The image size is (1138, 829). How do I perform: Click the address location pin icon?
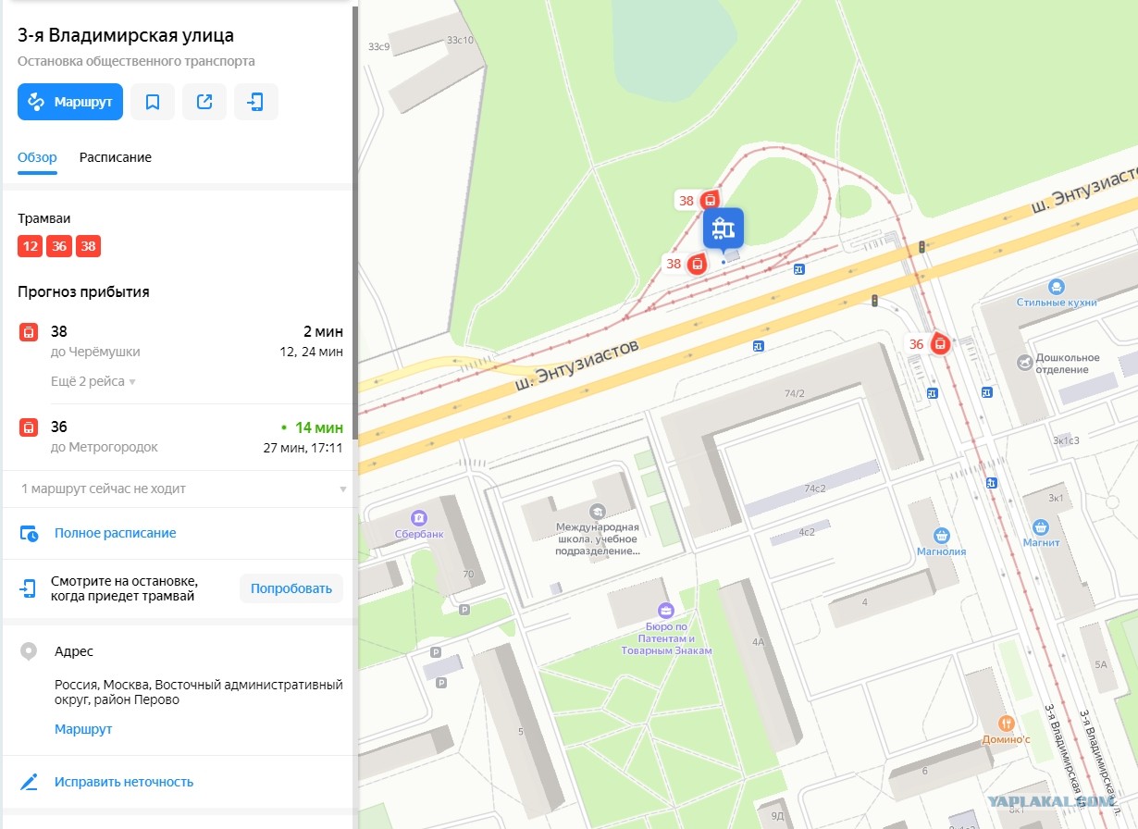pyautogui.click(x=29, y=651)
